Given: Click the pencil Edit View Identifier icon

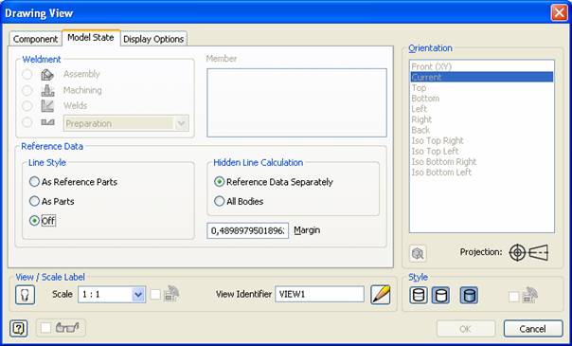Looking at the screenshot, I should [381, 295].
